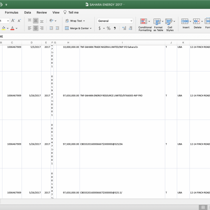The height and width of the screenshot is (210, 210).
Task: Open the font color dropdown arrow
Action: 17,28
